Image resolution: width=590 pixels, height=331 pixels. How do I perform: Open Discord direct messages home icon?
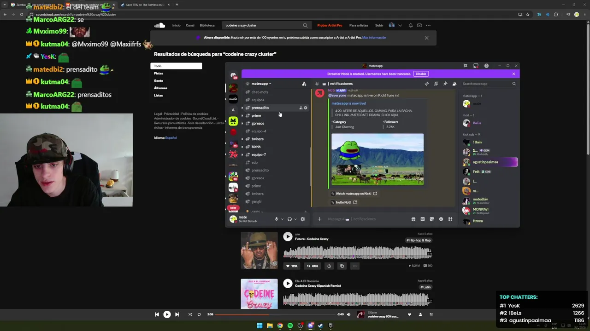click(233, 75)
